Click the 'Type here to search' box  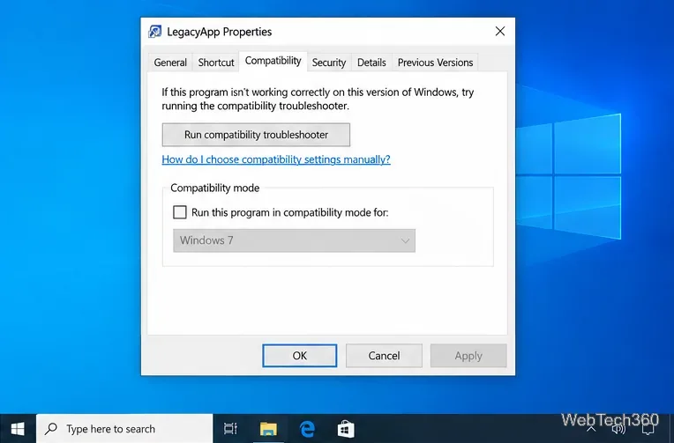coord(124,428)
